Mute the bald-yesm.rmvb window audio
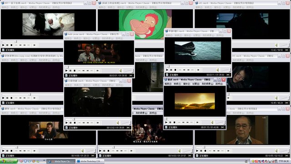The width and height of the screenshot is (291, 164). [120, 71]
